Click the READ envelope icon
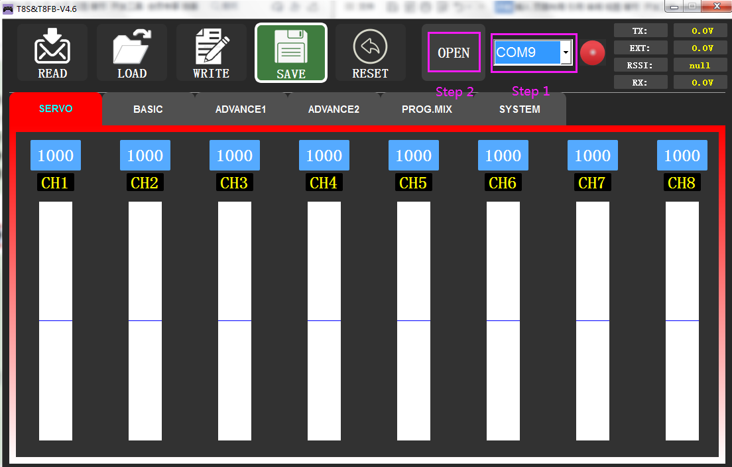The image size is (732, 467). tap(52, 48)
